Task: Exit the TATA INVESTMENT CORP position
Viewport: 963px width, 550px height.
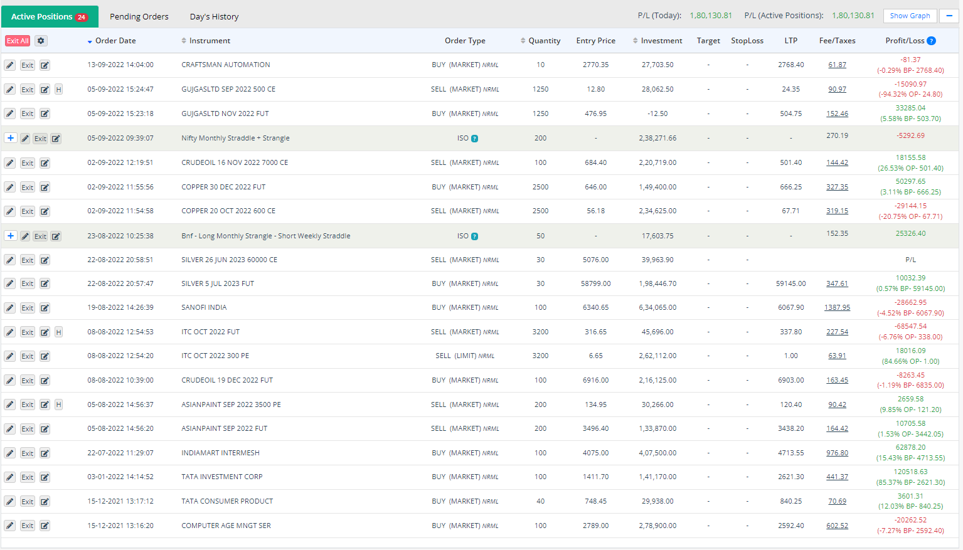Action: (x=28, y=477)
